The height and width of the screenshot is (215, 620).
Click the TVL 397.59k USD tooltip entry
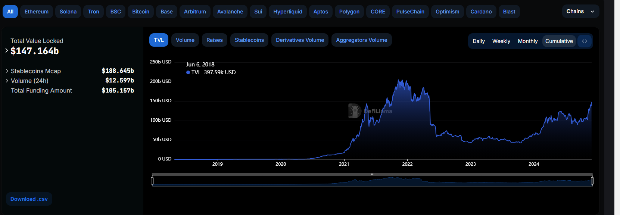pos(211,72)
